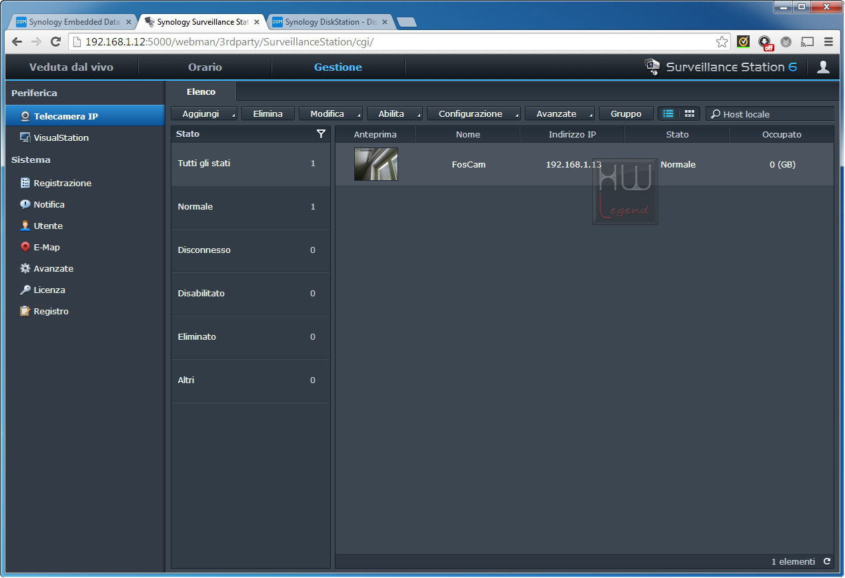
Task: Select the FosCam camera name
Action: coord(468,164)
